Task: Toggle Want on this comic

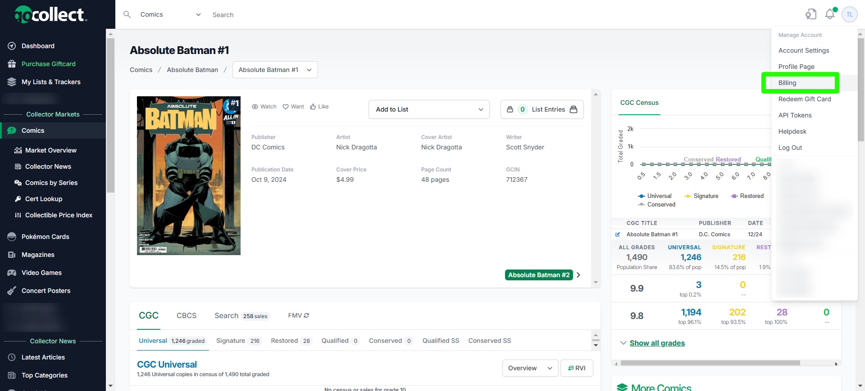Action: 293,107
